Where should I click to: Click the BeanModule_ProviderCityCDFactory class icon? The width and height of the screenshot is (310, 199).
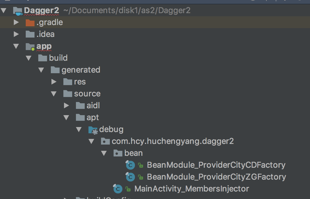point(130,165)
